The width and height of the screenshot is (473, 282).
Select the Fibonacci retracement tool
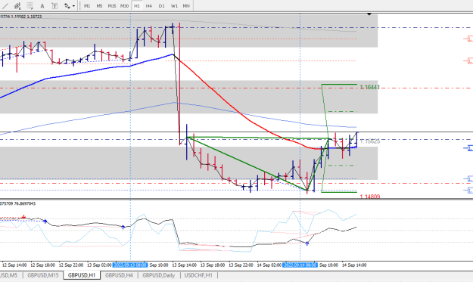pos(30,6)
